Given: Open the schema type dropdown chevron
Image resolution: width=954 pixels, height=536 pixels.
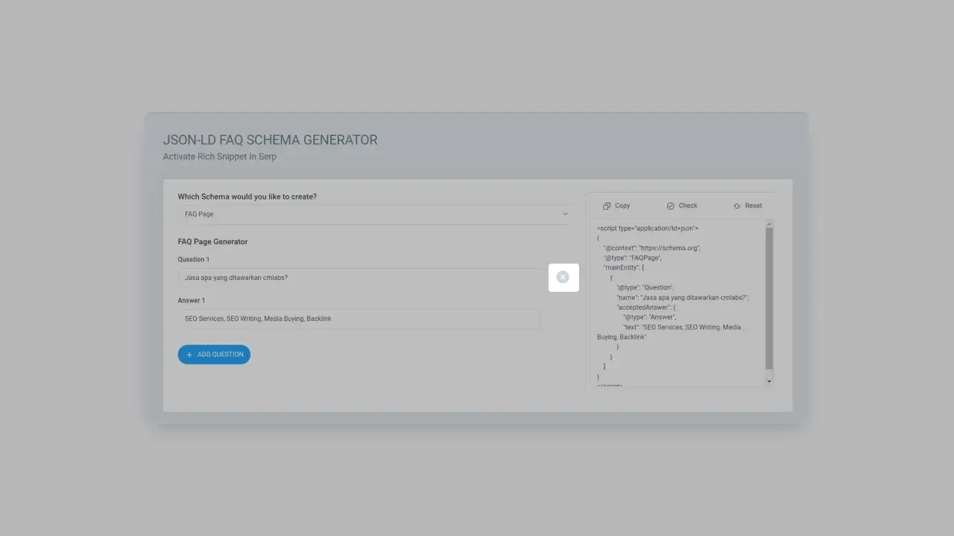Looking at the screenshot, I should click(x=565, y=214).
